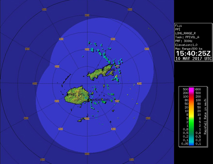Screen dimensions: 213x164
Task: Click the 15:40:25Z timestamp
Action: click(193, 53)
